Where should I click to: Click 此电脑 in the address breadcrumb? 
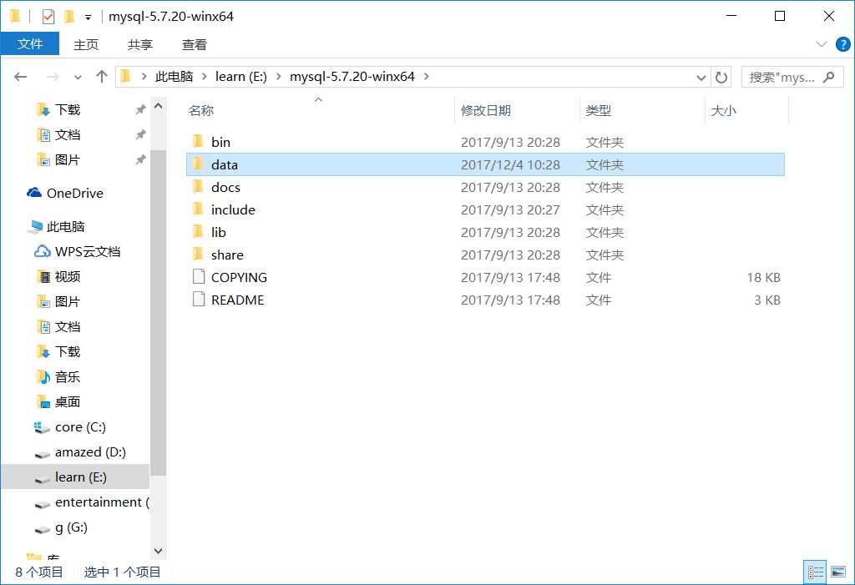(x=174, y=76)
